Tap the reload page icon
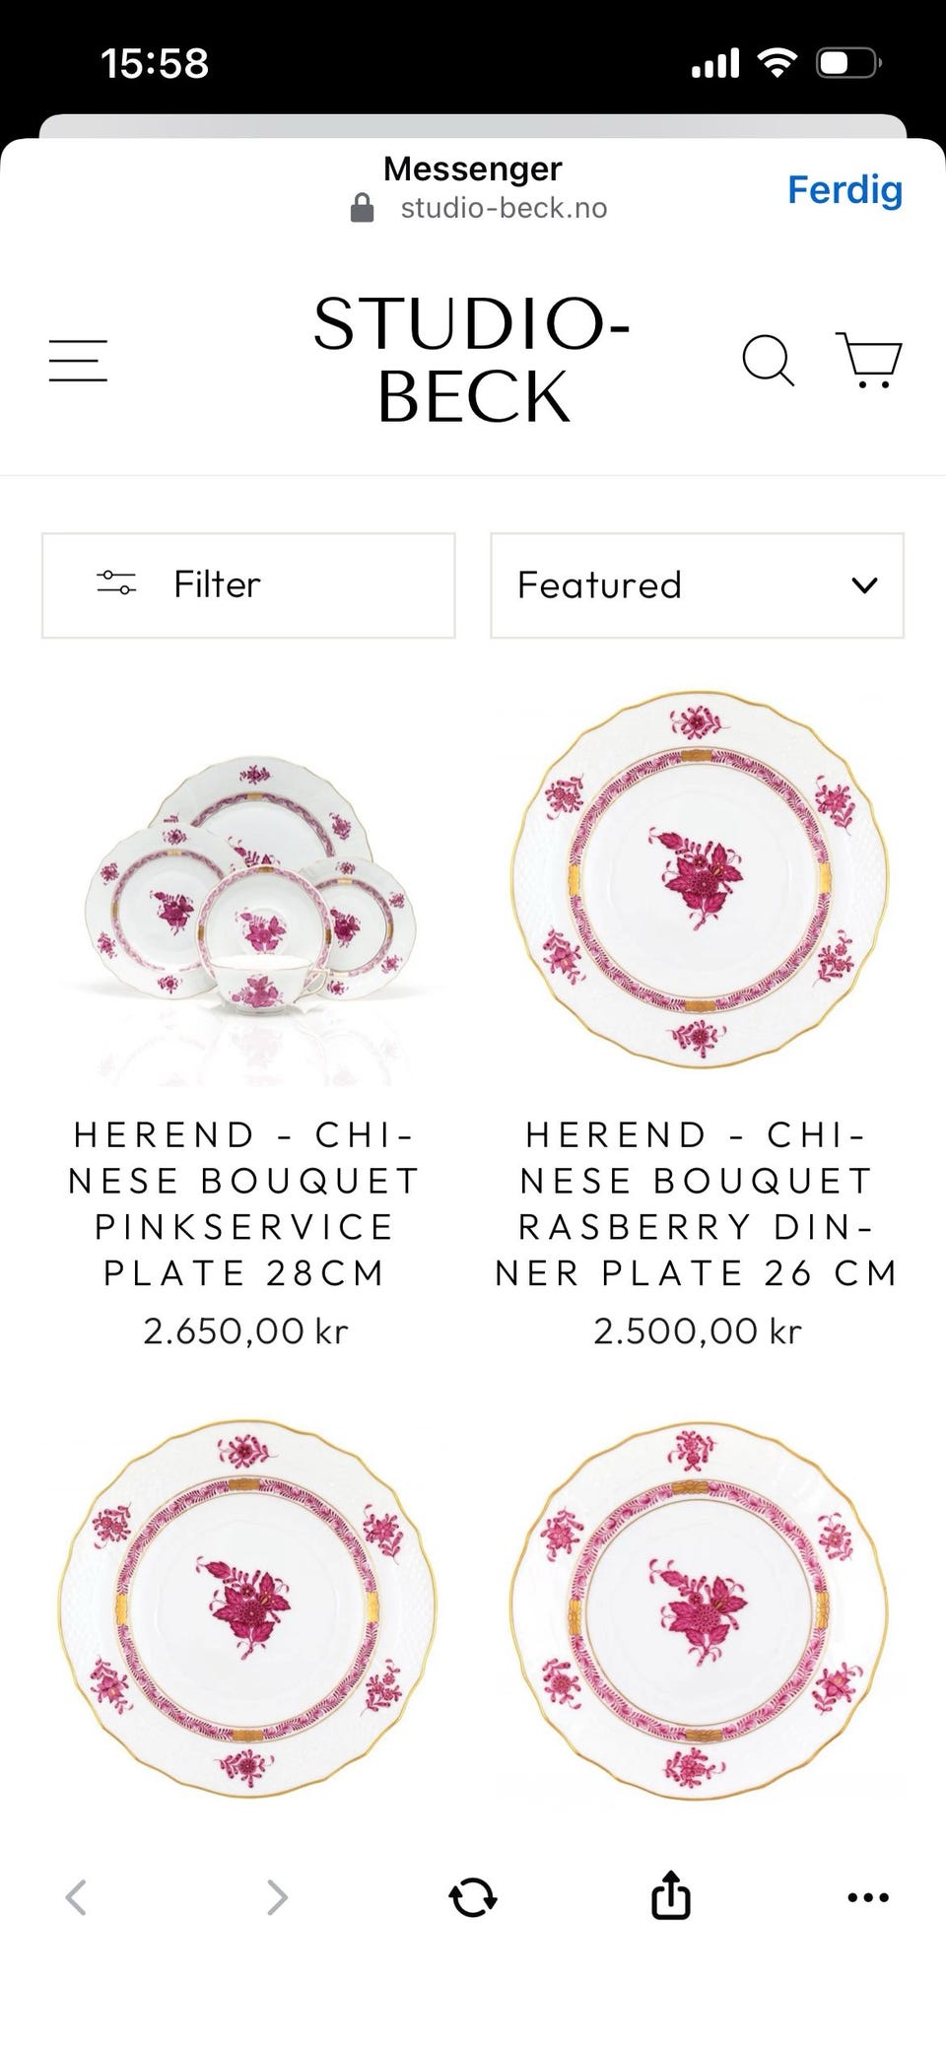Viewport: 946px width, 2048px height. point(473,1896)
